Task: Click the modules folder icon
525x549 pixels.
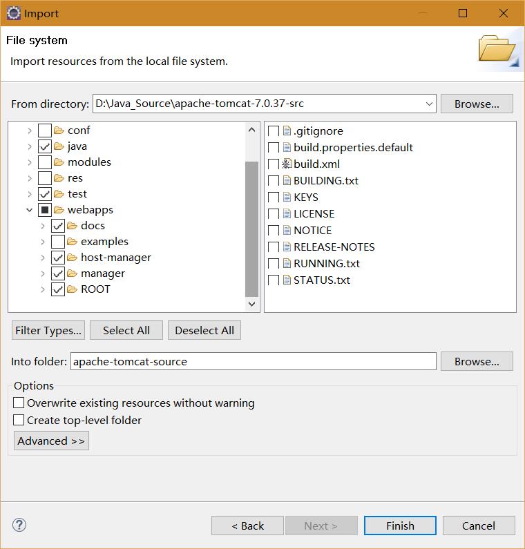Action: pyautogui.click(x=59, y=162)
